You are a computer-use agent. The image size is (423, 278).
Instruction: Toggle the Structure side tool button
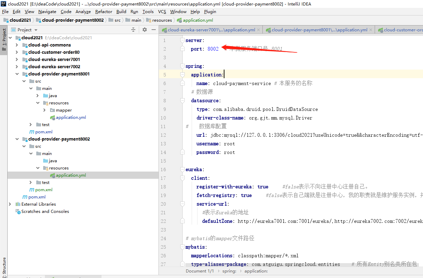(x=4, y=267)
